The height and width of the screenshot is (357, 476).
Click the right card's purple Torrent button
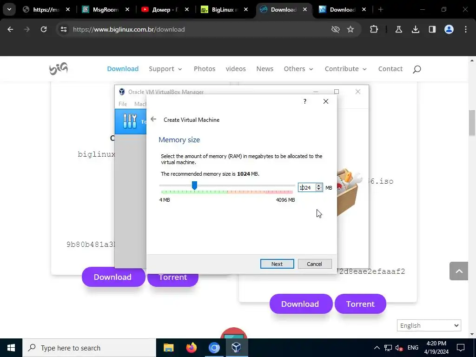click(x=360, y=304)
